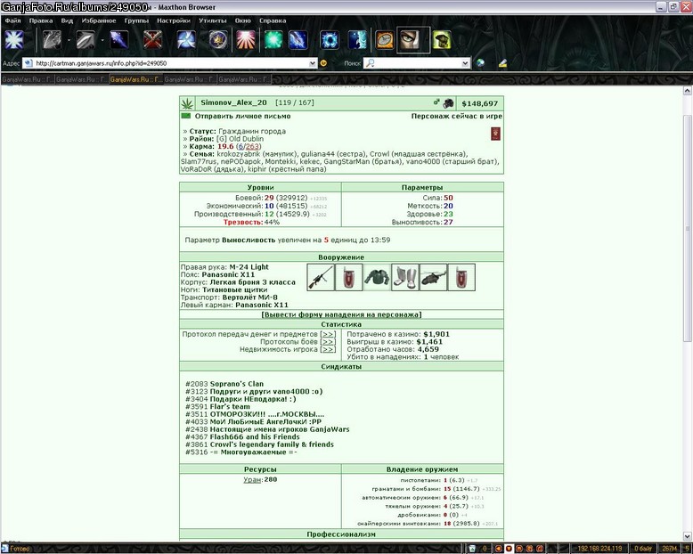Viewport: 693px width, 554px height.
Task: Click the white starburst toolbar icon
Action: pyautogui.click(x=13, y=40)
